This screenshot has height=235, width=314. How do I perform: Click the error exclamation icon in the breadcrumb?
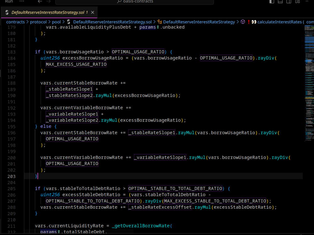248,22
